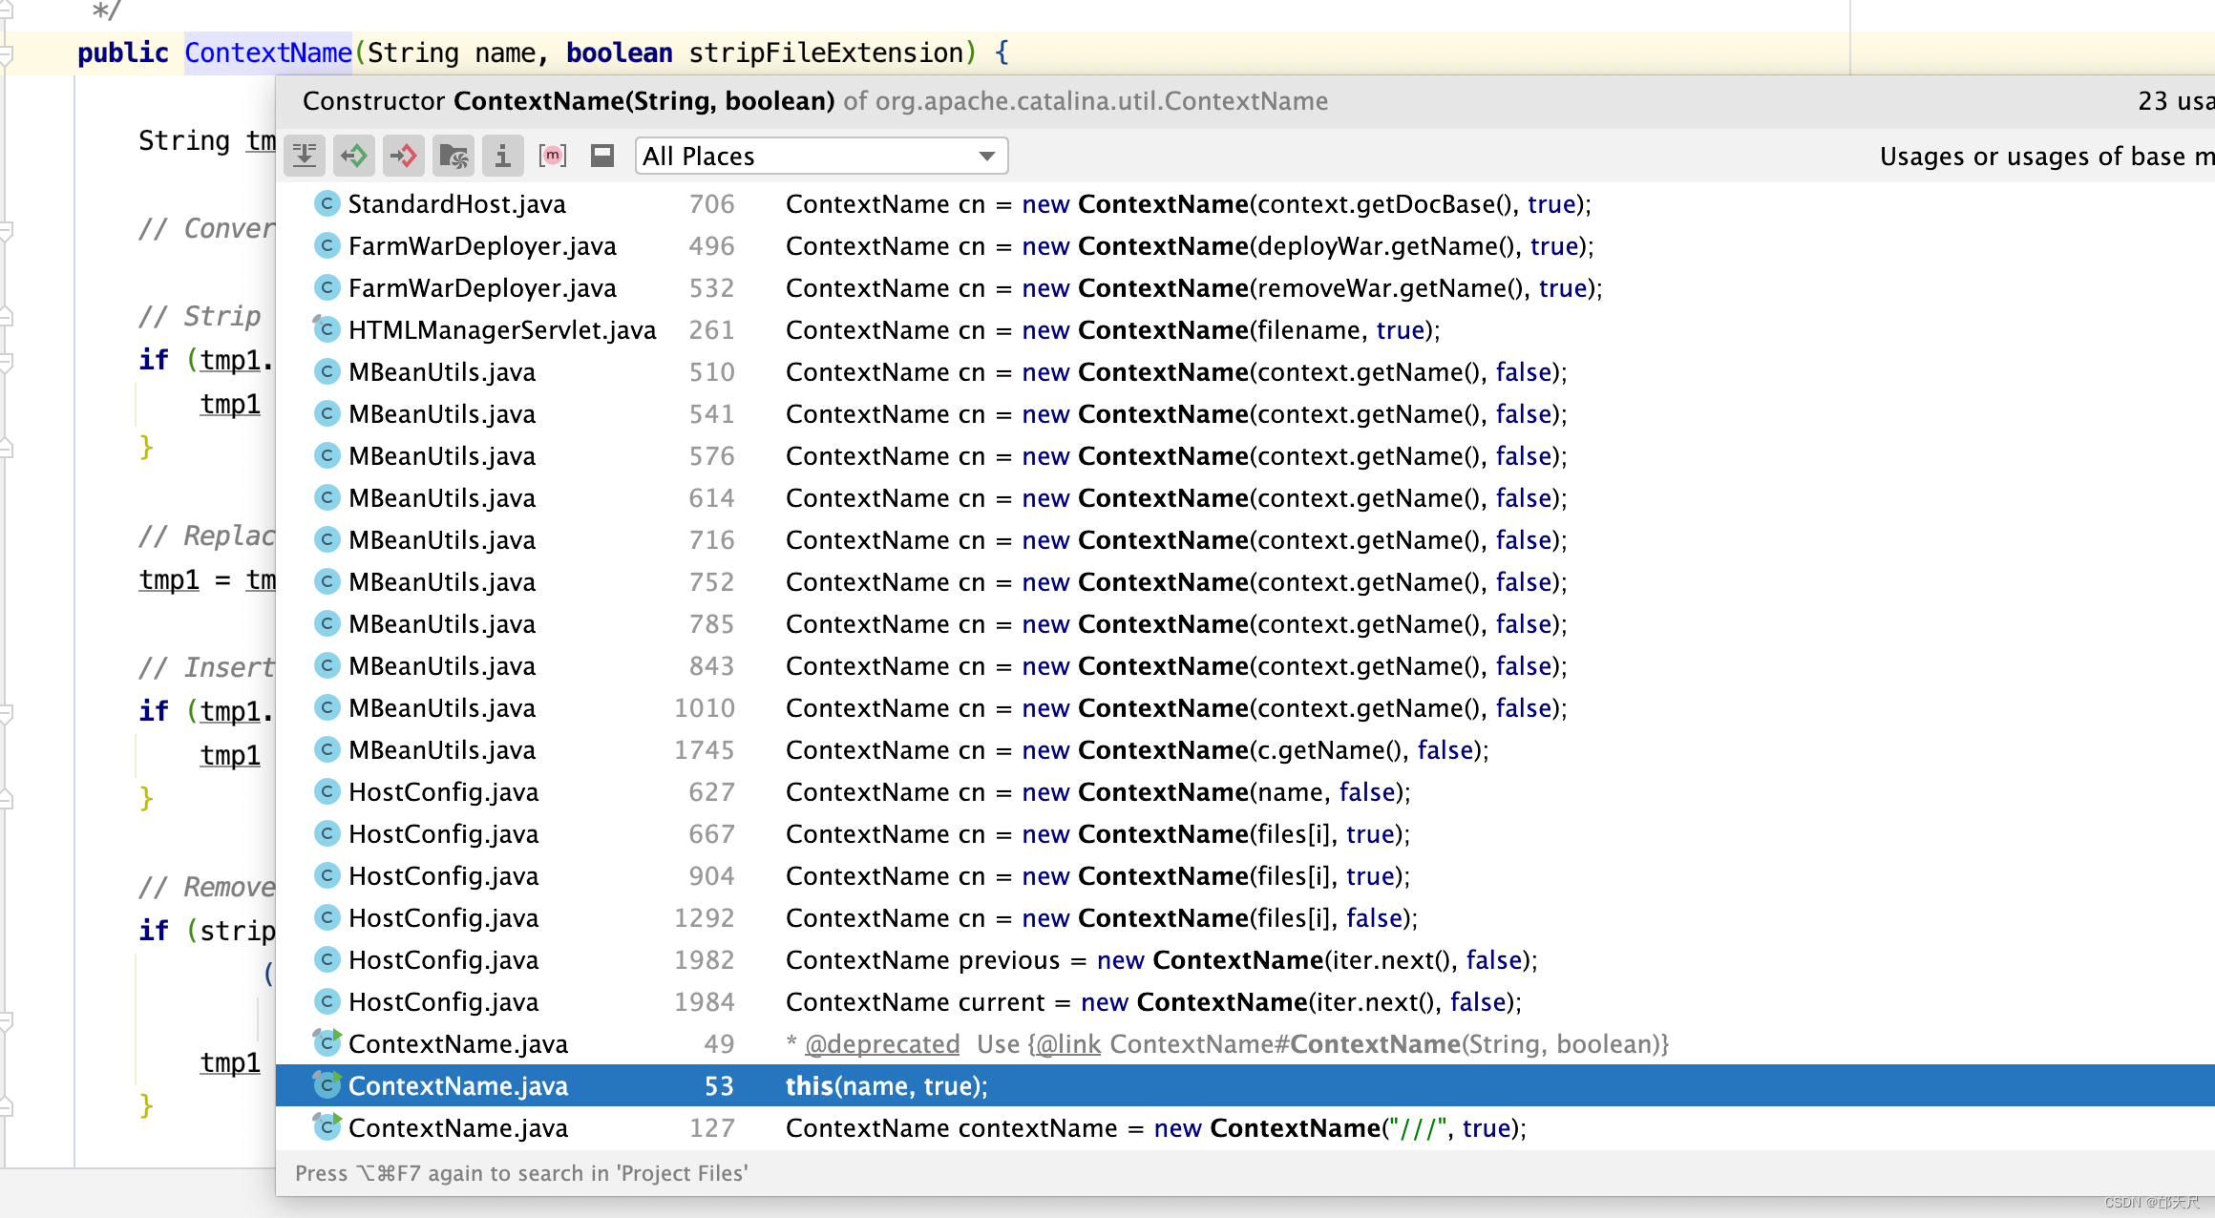Click ContextName constructor name in the editor
Image resolution: width=2215 pixels, height=1218 pixels.
point(267,52)
